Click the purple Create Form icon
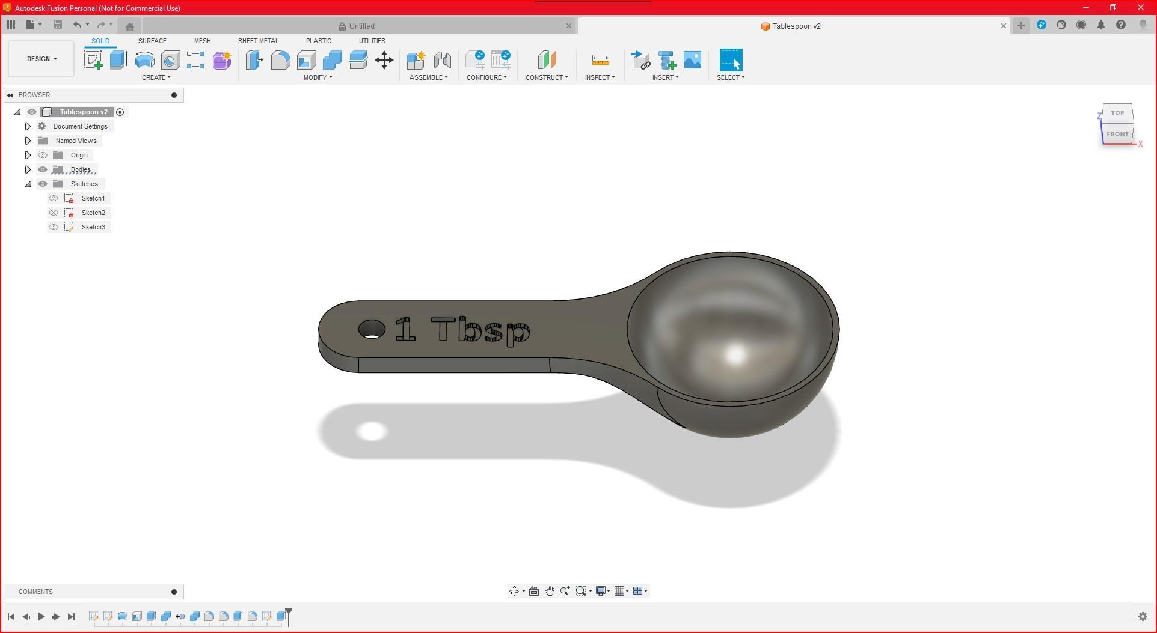This screenshot has width=1157, height=633. pos(222,60)
